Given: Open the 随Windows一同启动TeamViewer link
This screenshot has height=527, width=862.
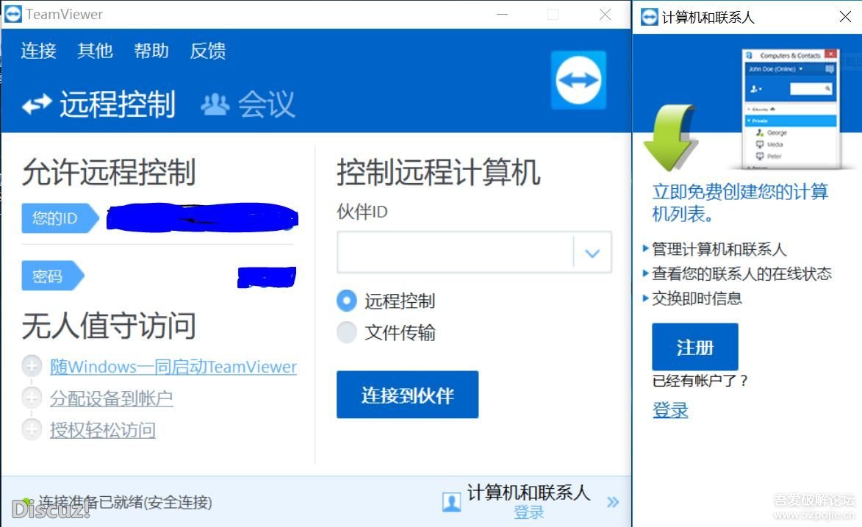Looking at the screenshot, I should (x=173, y=366).
